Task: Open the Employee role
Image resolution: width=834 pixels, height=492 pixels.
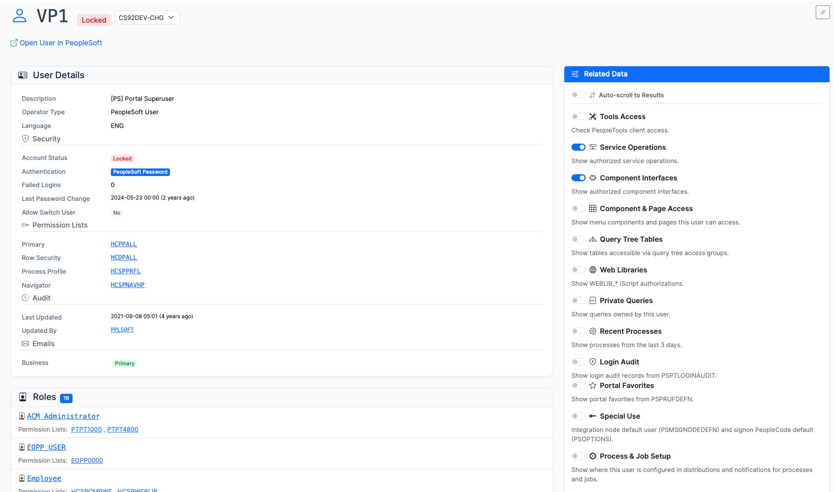Action: 44,478
